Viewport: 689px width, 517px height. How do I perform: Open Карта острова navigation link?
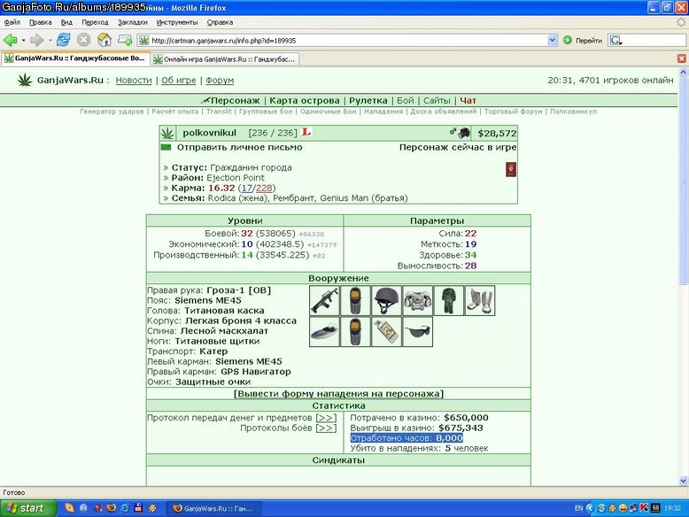coord(305,101)
